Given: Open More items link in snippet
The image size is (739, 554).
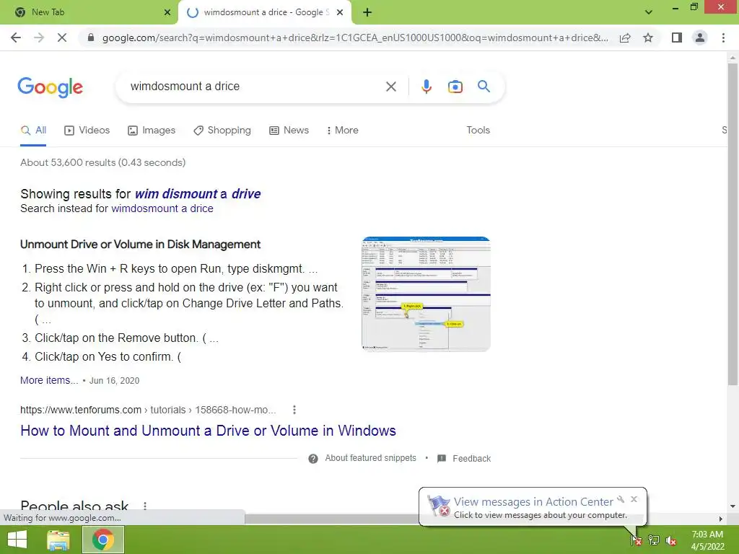Looking at the screenshot, I should click(49, 380).
